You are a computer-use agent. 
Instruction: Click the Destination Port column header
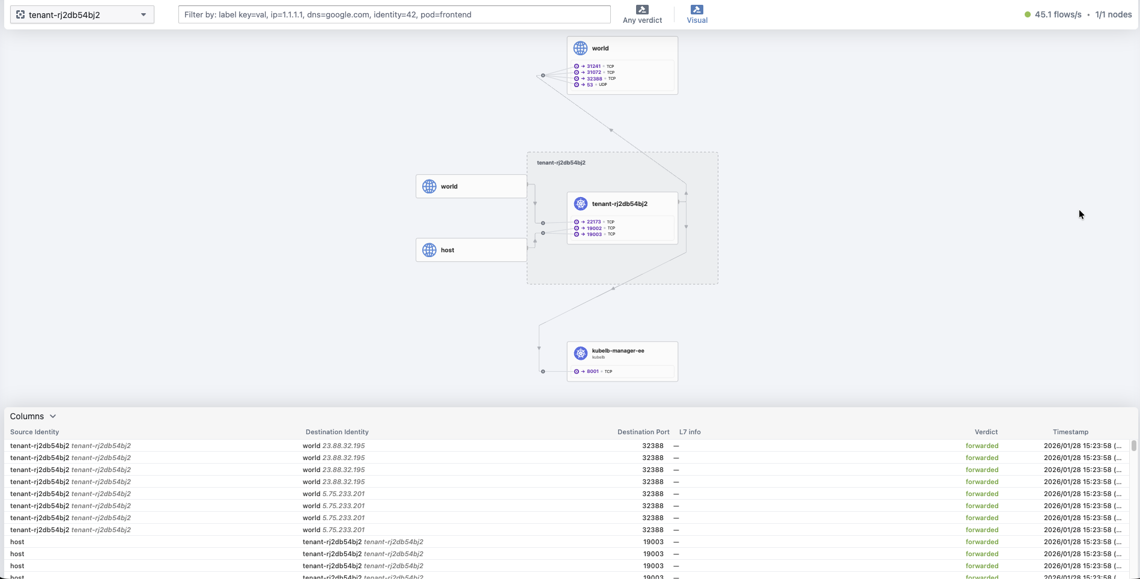tap(643, 431)
